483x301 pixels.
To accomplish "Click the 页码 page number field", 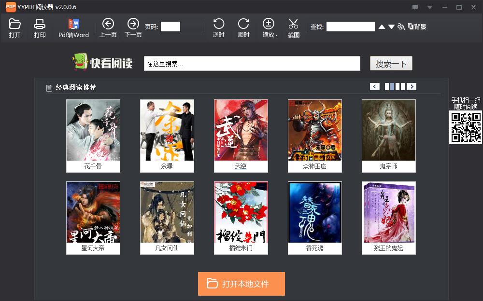I will (170, 27).
